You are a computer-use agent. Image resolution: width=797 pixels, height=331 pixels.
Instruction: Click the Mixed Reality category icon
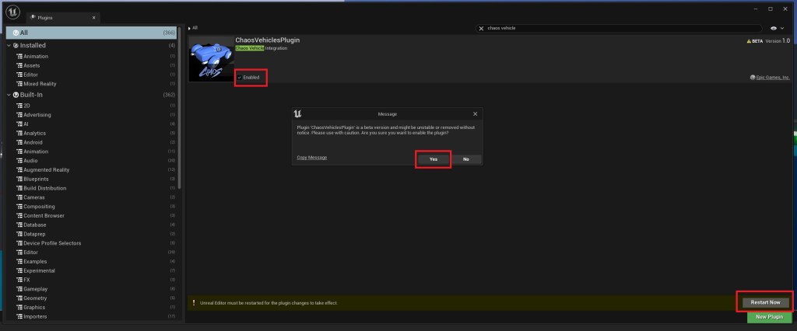pos(19,84)
